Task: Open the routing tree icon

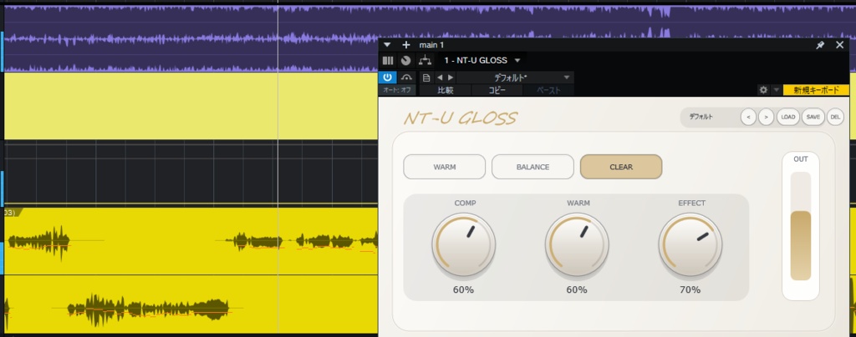Action: [x=425, y=60]
